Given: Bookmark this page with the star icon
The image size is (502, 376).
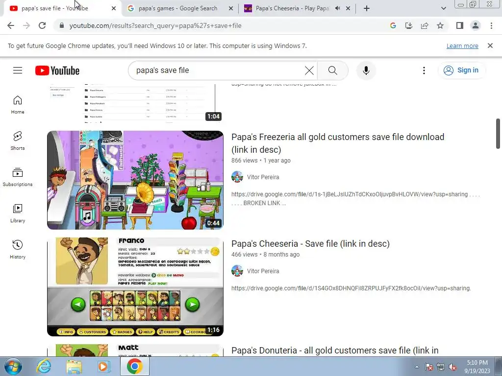Looking at the screenshot, I should click(x=440, y=25).
